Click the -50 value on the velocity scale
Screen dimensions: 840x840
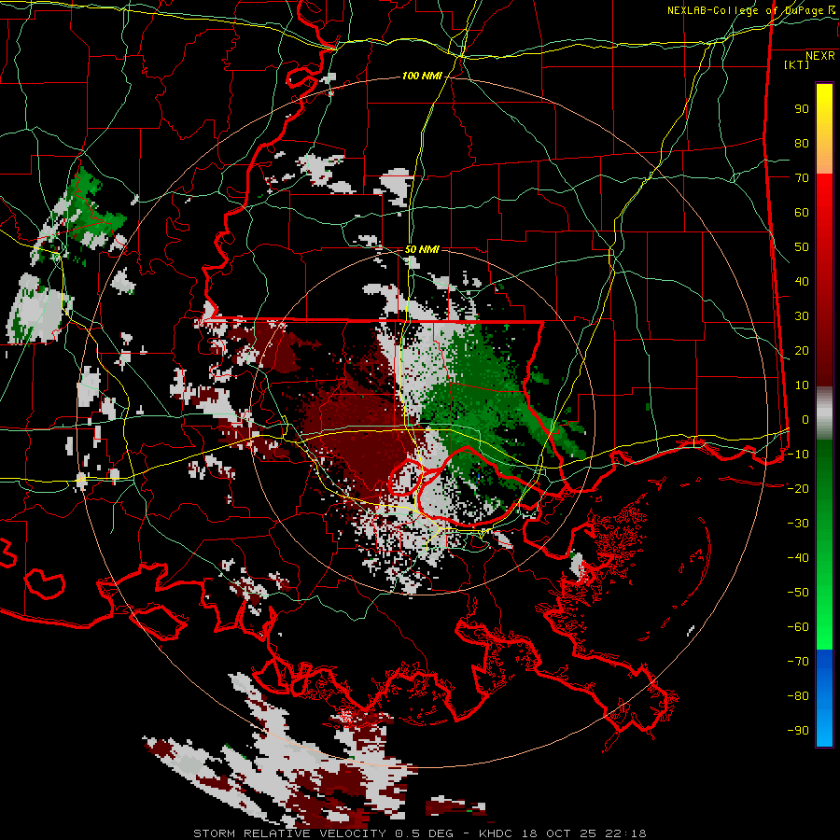click(x=798, y=593)
